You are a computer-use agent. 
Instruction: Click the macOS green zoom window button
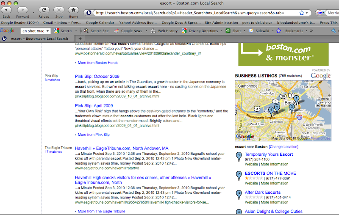(16, 3)
